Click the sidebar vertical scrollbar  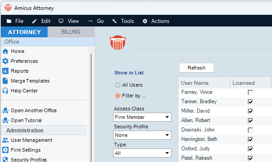tap(91, 108)
